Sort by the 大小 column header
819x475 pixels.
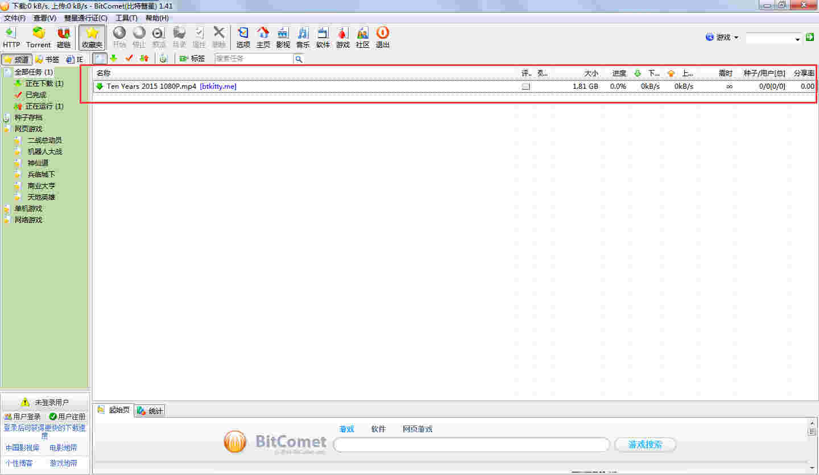pos(591,73)
